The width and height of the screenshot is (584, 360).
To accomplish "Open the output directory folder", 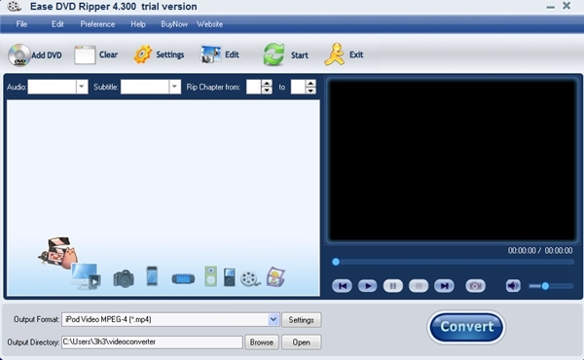I will click(302, 342).
